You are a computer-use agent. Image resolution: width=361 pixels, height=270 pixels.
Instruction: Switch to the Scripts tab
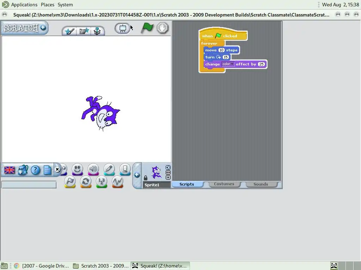(x=187, y=184)
